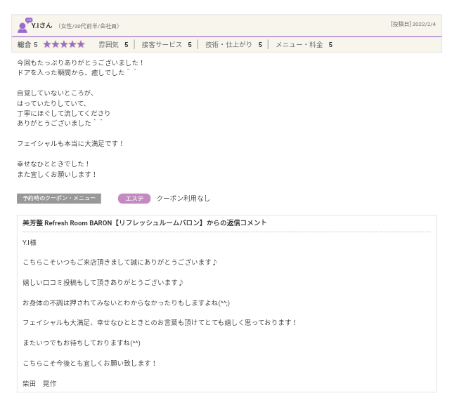This screenshot has height=405, width=452.
Task: Click the review line フェイシャルも本当に大満足です！
Action: [70, 143]
